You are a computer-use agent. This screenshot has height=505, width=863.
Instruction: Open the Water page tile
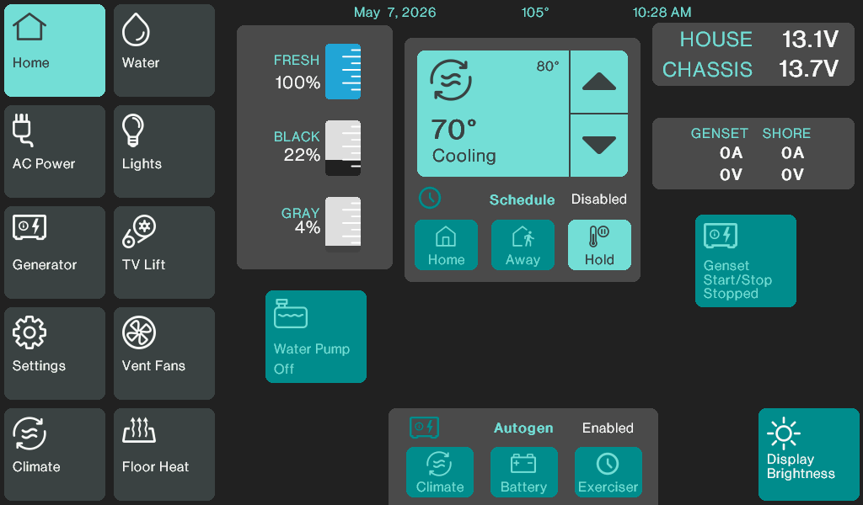[x=164, y=50]
